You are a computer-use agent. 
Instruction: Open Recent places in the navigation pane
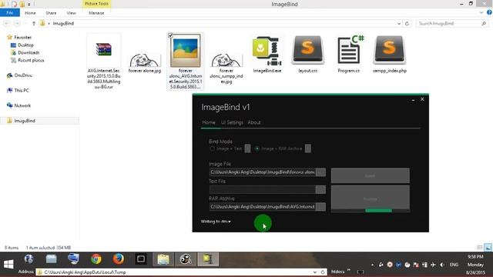click(28, 60)
